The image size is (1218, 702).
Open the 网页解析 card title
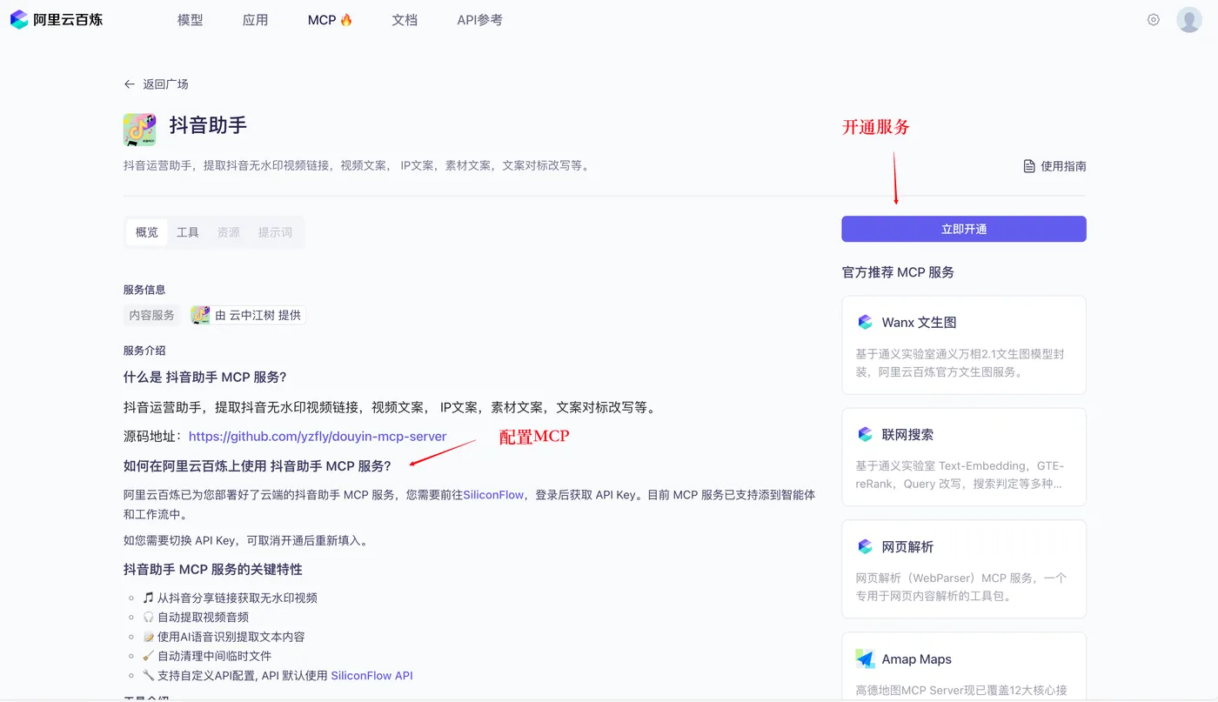coord(907,547)
